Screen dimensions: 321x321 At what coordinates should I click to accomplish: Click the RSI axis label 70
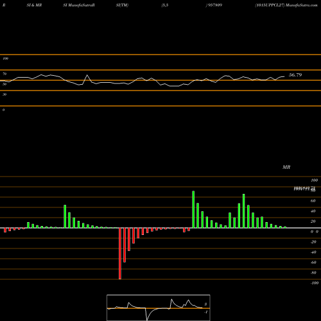tap(4, 74)
